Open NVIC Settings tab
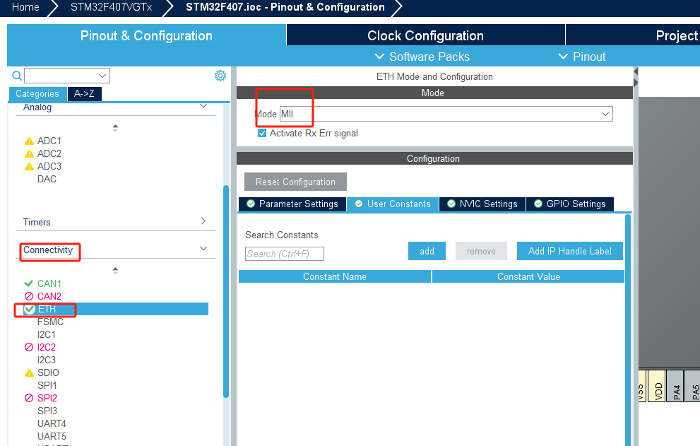 click(482, 204)
